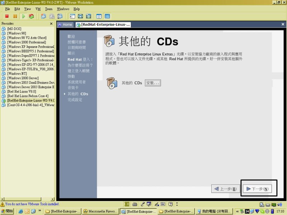Click the red Power Off toolbar button

[6, 16]
